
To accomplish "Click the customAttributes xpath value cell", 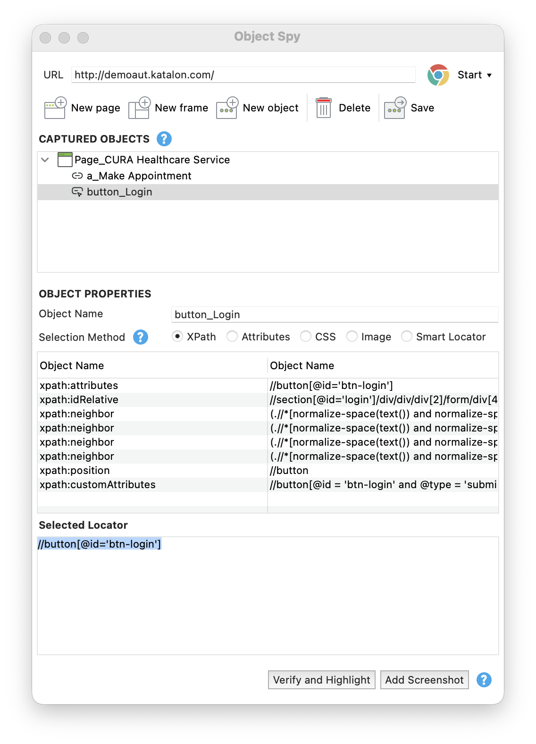I will (x=383, y=485).
